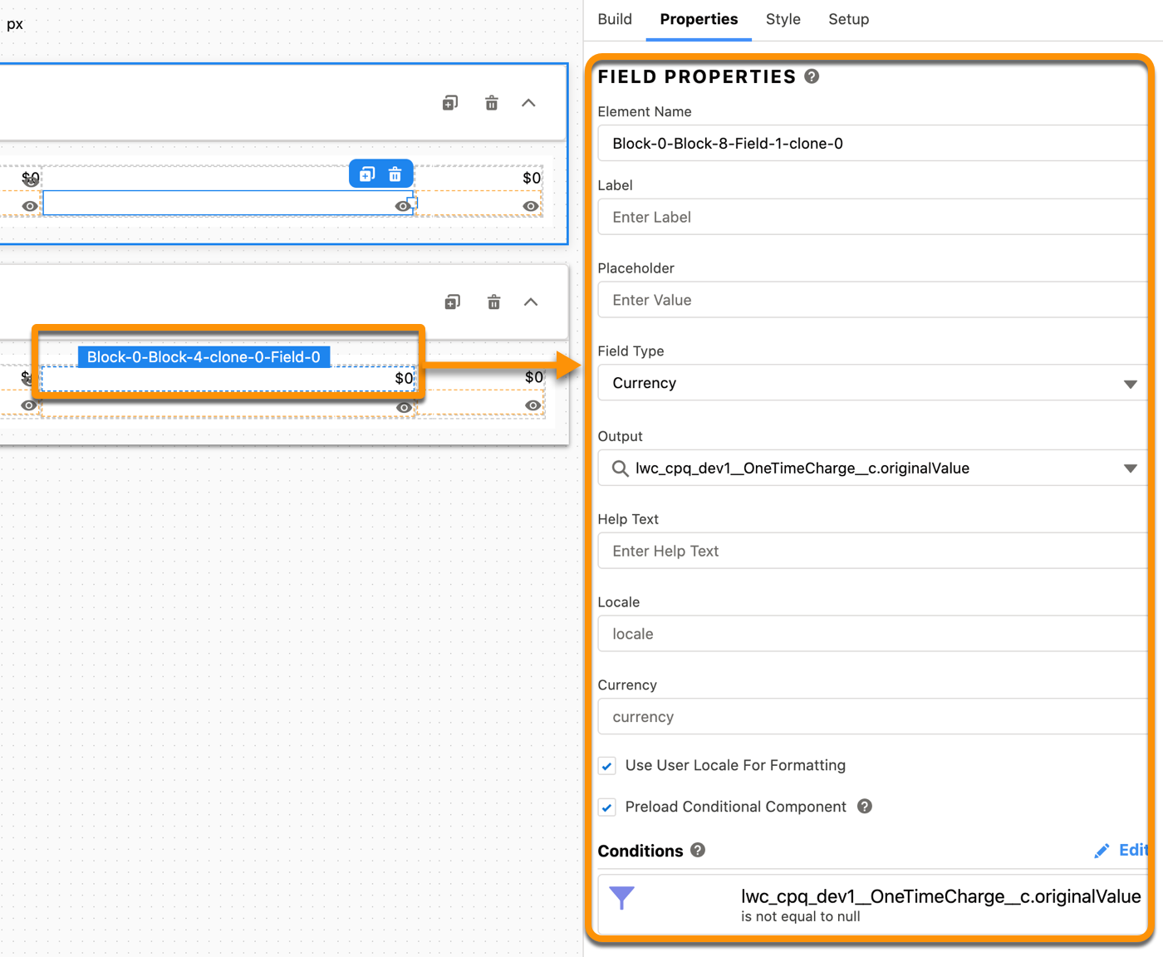Collapse the top block with chevron
Viewport: 1163px width, 957px height.
point(528,103)
